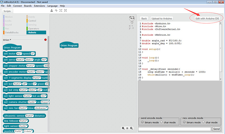
Task: Open the Help menu
Action: pyautogui.click(x=62, y=6)
